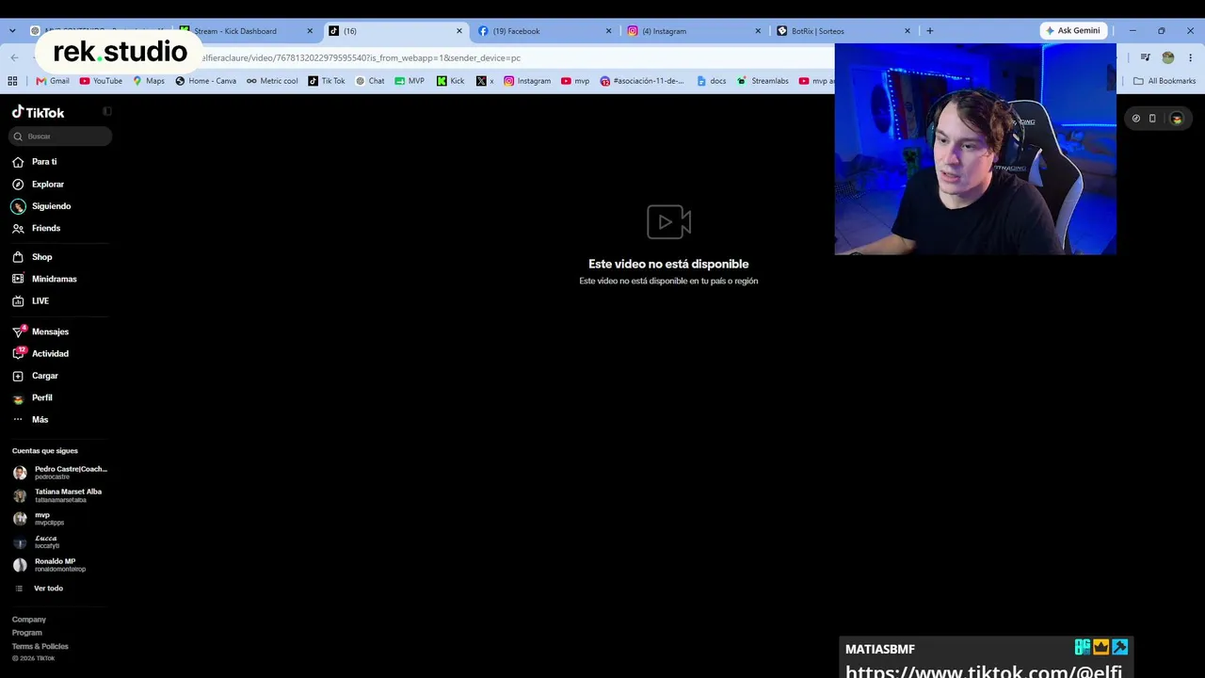The image size is (1205, 678).
Task: Open the Chrome three-dot menu
Action: point(1190,58)
